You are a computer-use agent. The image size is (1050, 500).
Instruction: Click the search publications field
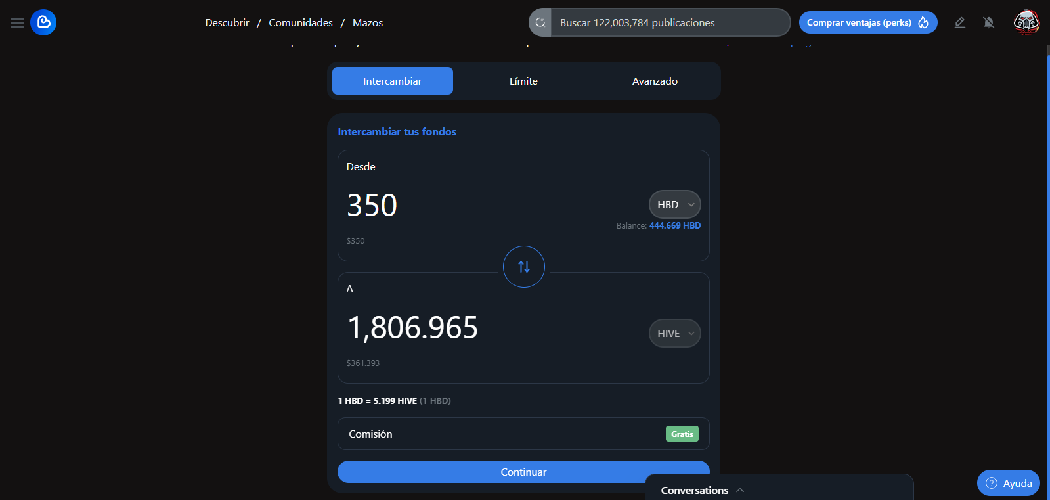670,22
